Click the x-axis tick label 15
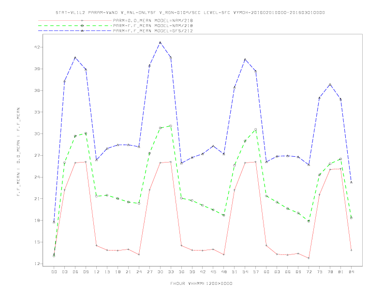The width and height of the screenshot is (383, 296). point(107,272)
